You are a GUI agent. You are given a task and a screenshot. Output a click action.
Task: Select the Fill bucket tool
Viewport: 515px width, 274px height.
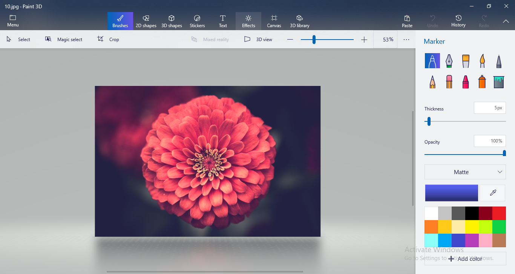pos(498,81)
